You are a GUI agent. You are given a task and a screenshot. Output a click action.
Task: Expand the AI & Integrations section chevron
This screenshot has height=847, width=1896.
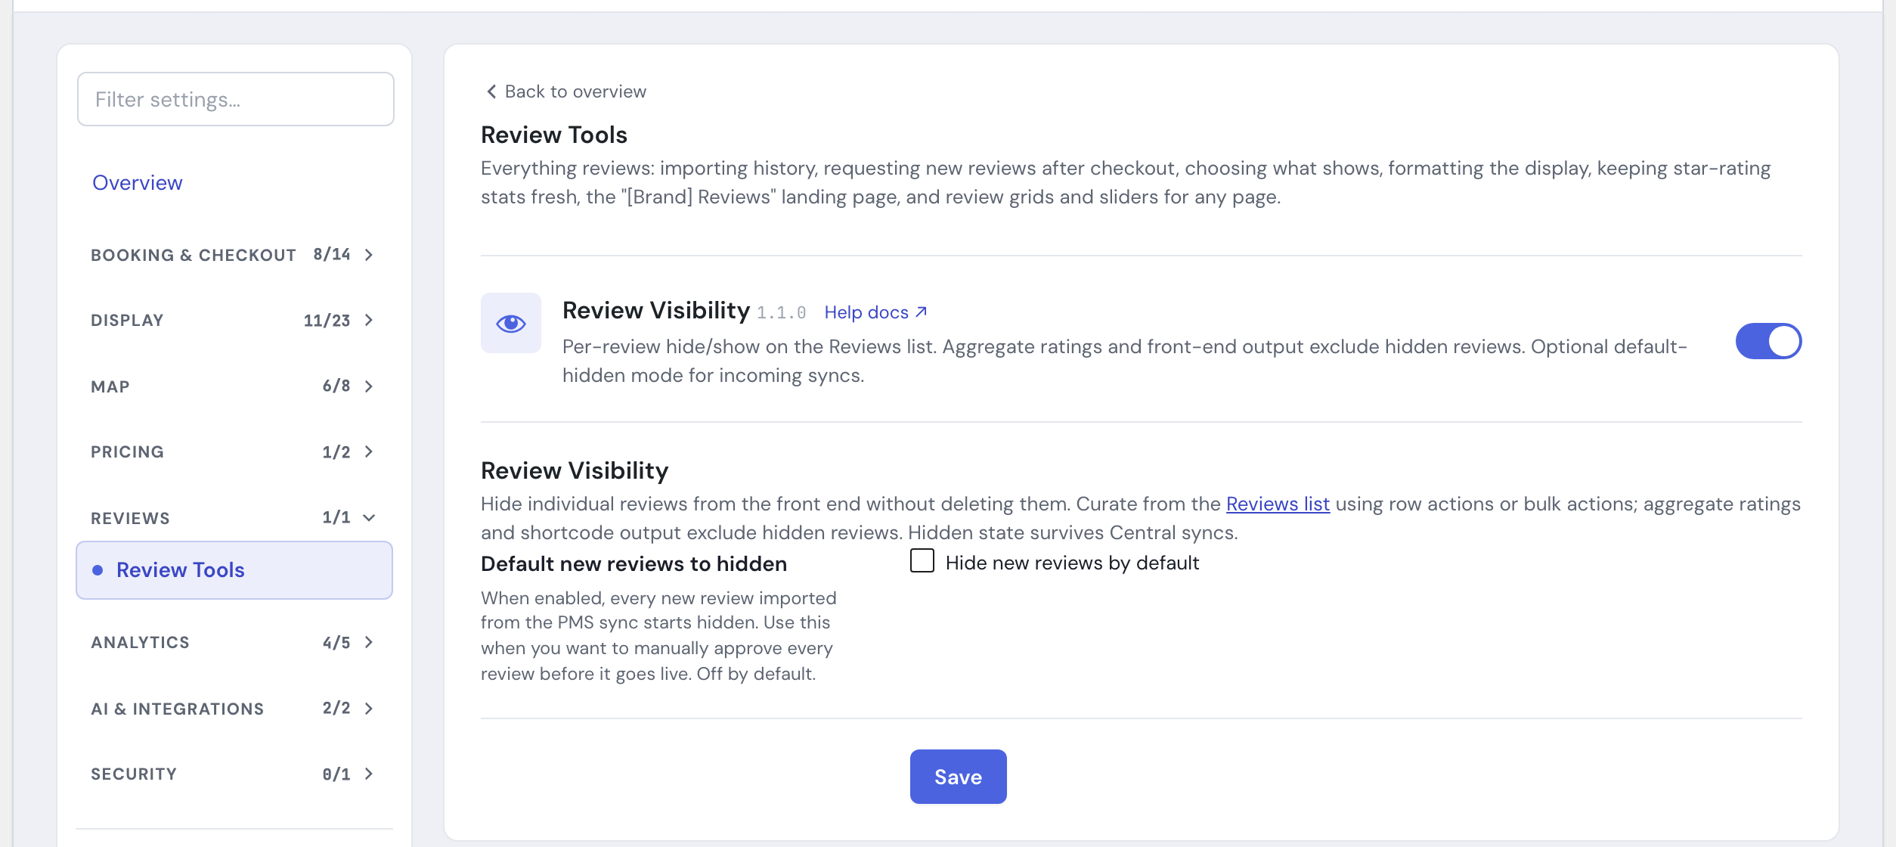(x=369, y=709)
